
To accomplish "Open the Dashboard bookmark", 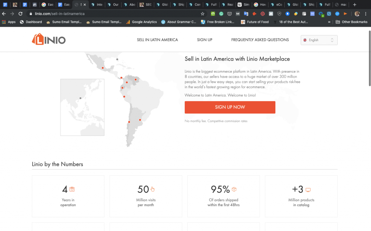I will click(x=31, y=22).
